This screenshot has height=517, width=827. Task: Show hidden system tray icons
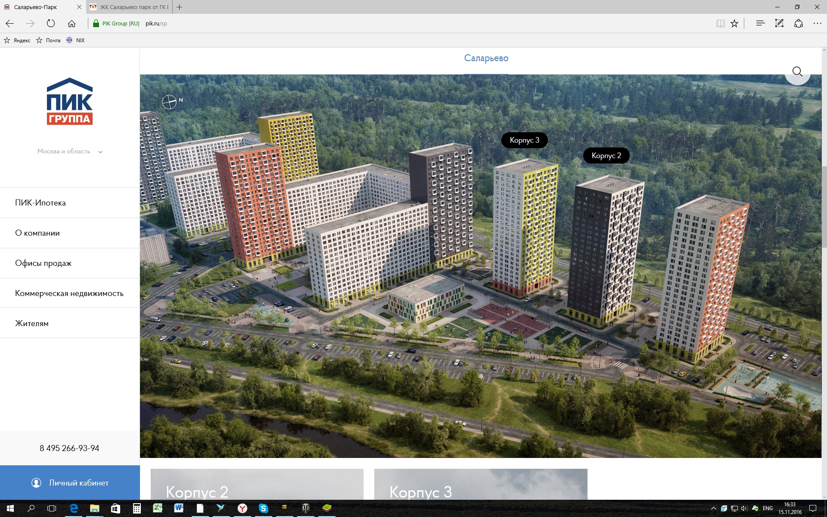(x=713, y=508)
